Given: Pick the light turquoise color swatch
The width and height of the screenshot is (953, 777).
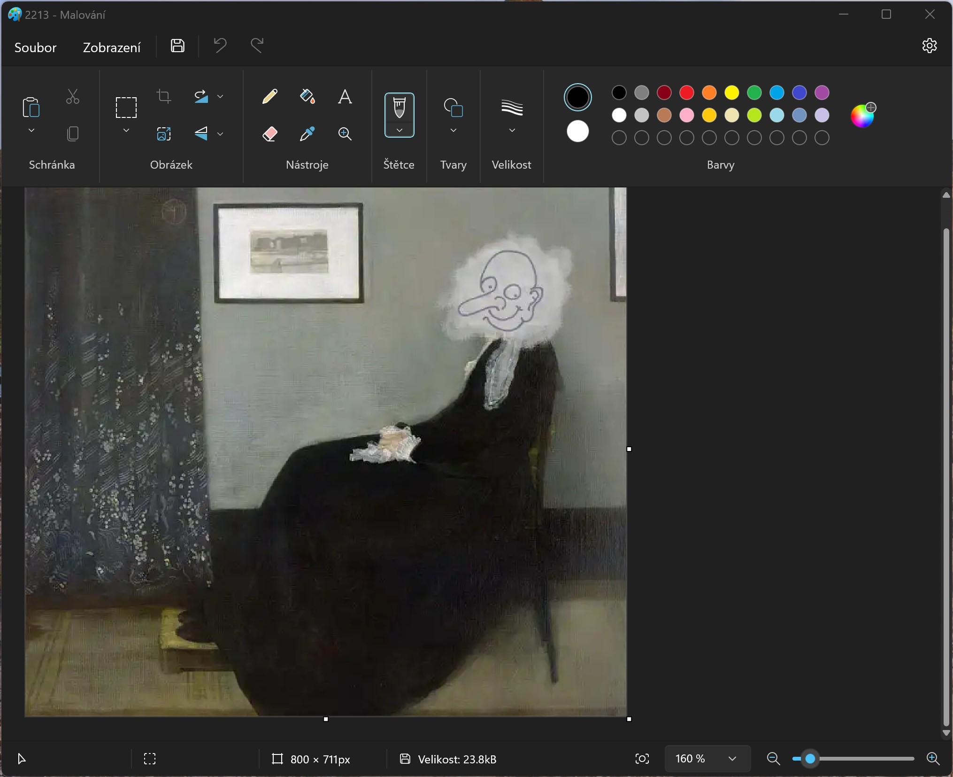Looking at the screenshot, I should click(x=776, y=115).
